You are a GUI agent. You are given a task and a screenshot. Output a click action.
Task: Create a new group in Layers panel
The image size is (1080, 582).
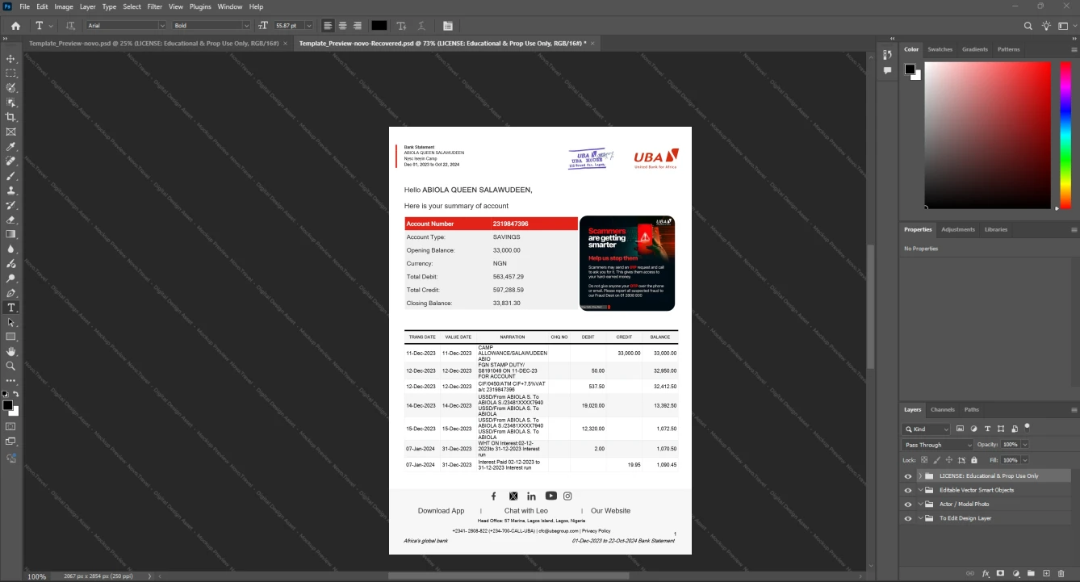[1031, 573]
